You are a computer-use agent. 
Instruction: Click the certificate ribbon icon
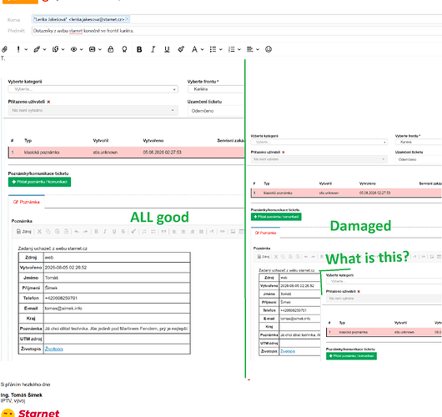tap(124, 49)
